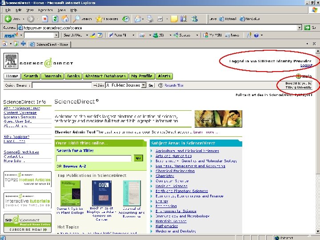This screenshot has width=320, height=240.
Task: Click the Search magnifier toolbar icon
Action: click(x=76, y=19)
